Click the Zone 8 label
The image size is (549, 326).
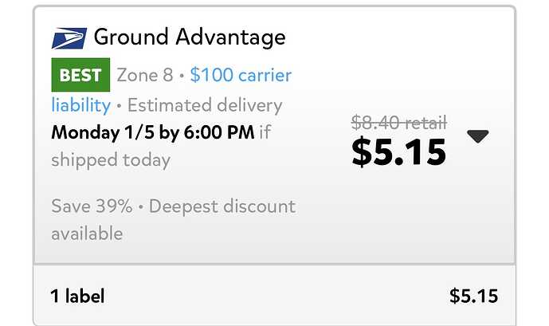click(144, 76)
